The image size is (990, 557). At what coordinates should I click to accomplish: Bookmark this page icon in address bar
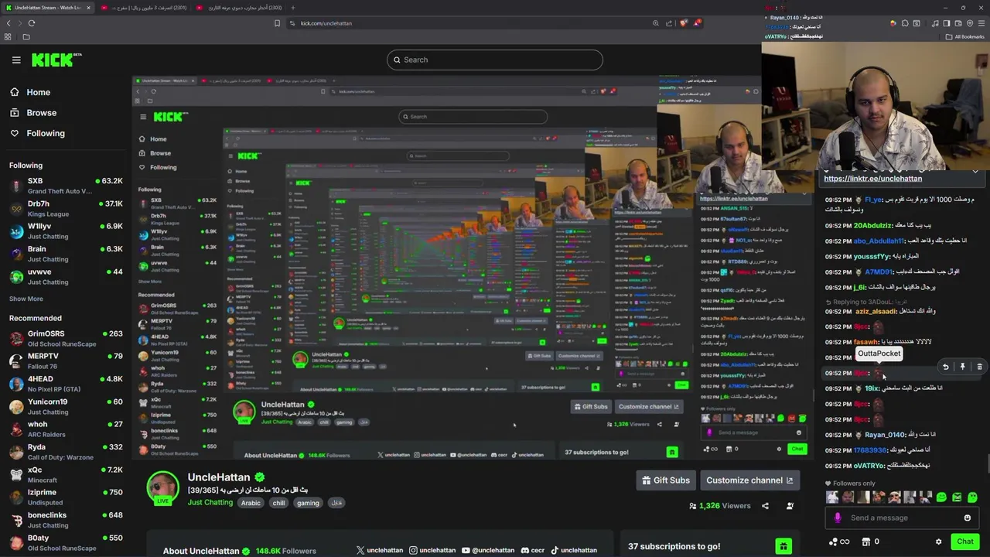pos(277,23)
